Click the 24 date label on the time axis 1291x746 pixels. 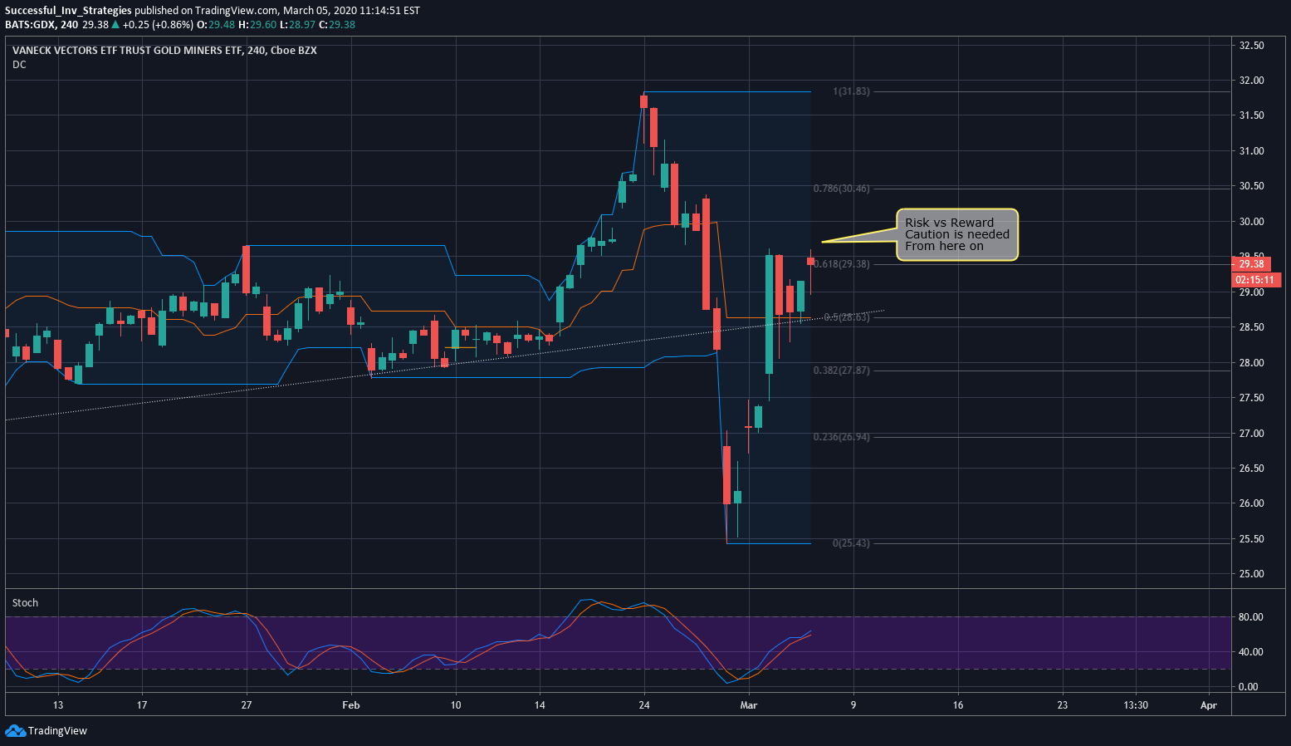(x=644, y=705)
